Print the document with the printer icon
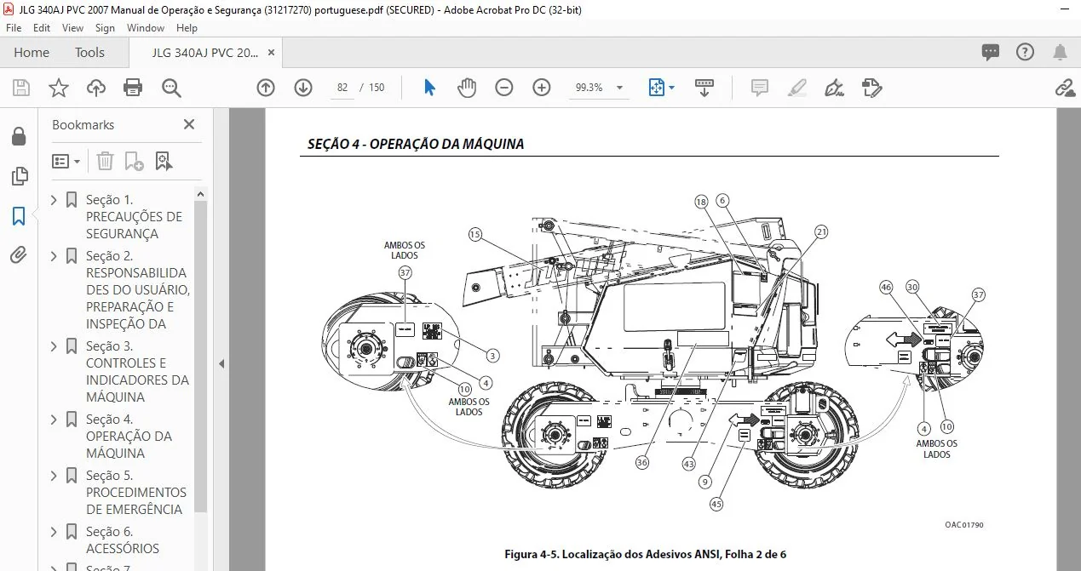Screen dimensions: 1081x571 (133, 88)
